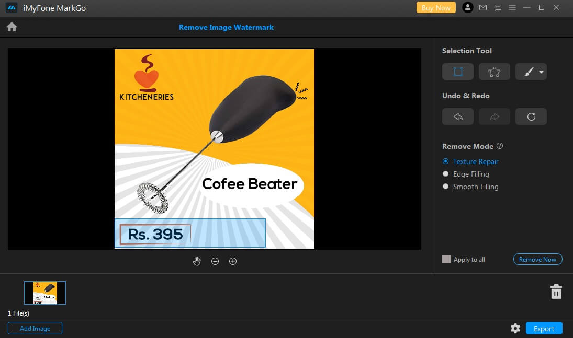The height and width of the screenshot is (338, 573).
Task: Click the Add Image button
Action: coord(35,328)
